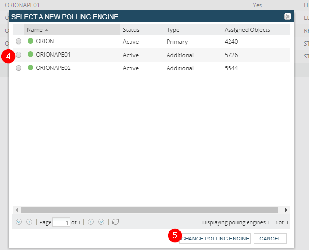Viewport: 309px width, 250px height.
Task: Select the ORIONAPE02 radio button
Action: coord(19,68)
